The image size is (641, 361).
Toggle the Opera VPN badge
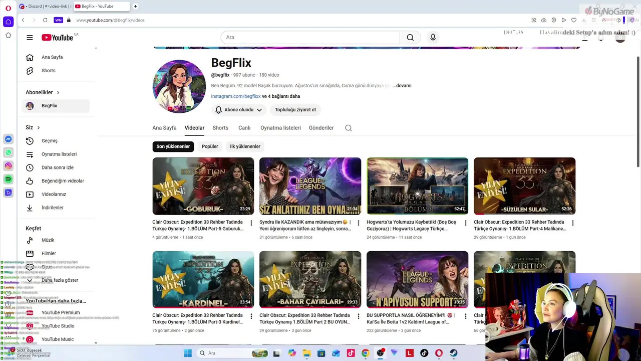(58, 20)
